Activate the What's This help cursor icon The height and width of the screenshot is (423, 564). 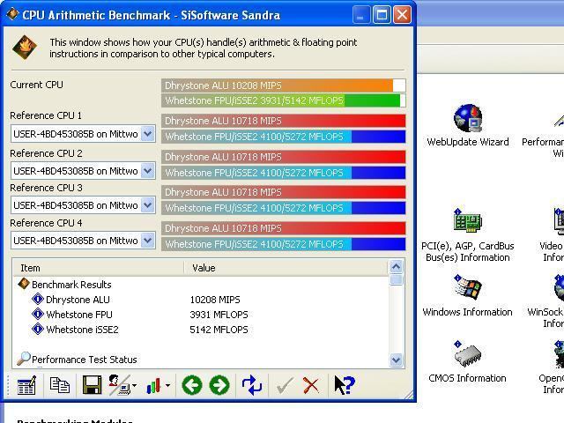tap(345, 385)
